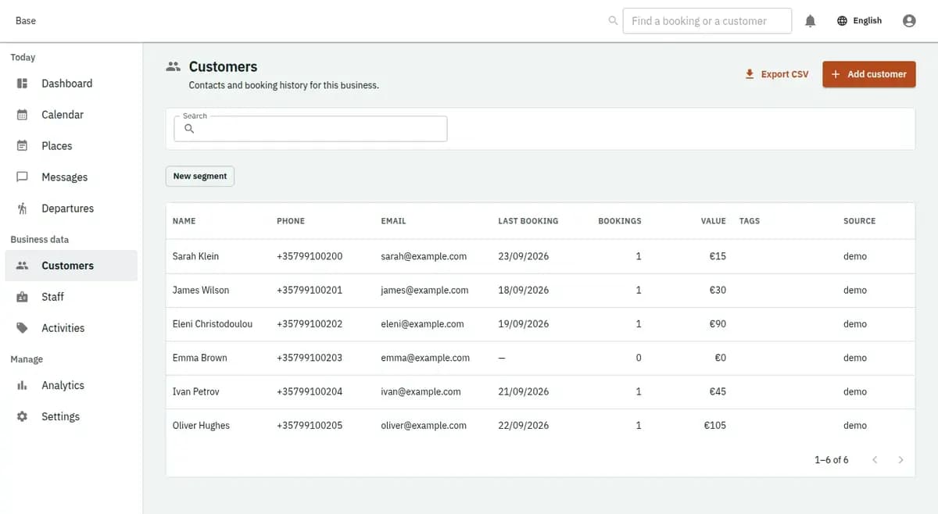This screenshot has width=938, height=514.
Task: Open Ivan Petrov's record
Action: [540, 392]
